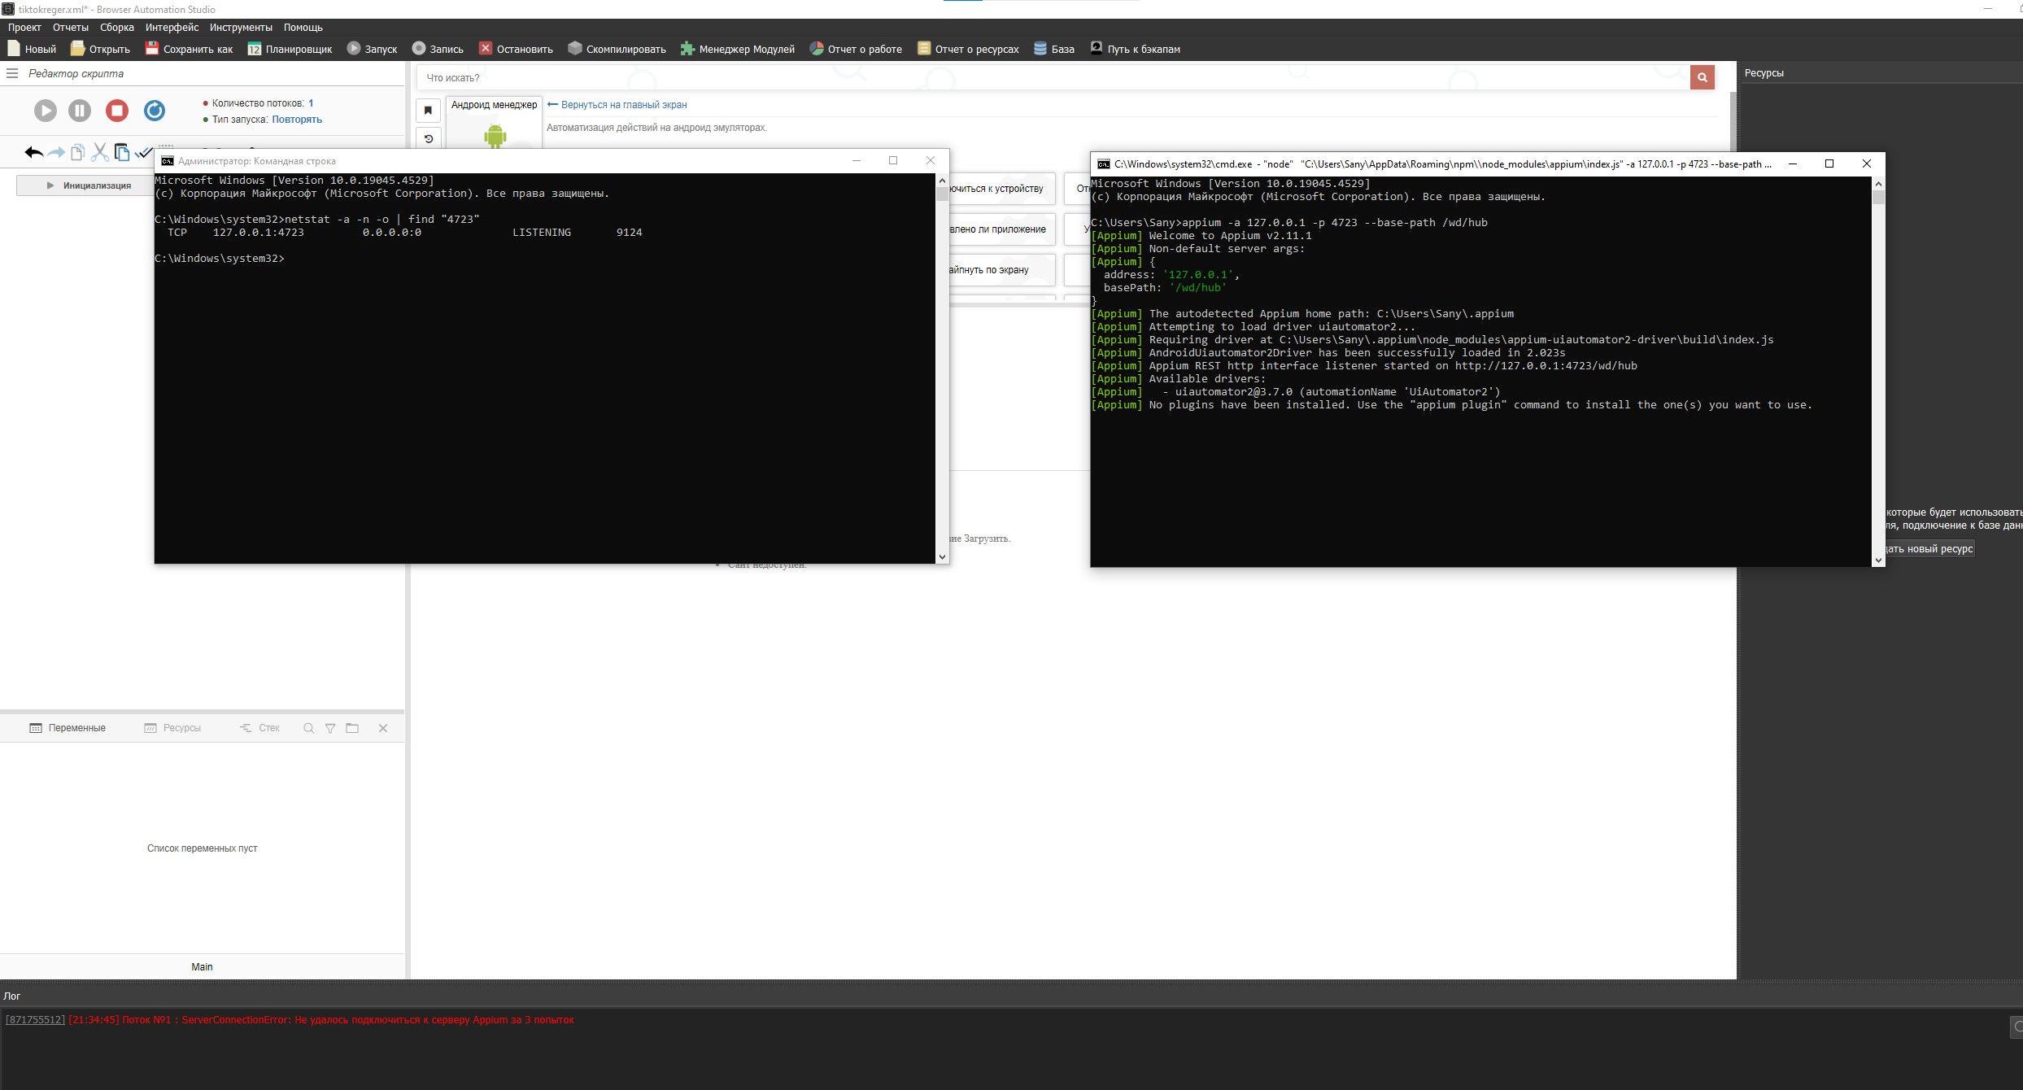Expand the Инициализация section
Image resolution: width=2023 pixels, height=1090 pixels.
coord(50,185)
